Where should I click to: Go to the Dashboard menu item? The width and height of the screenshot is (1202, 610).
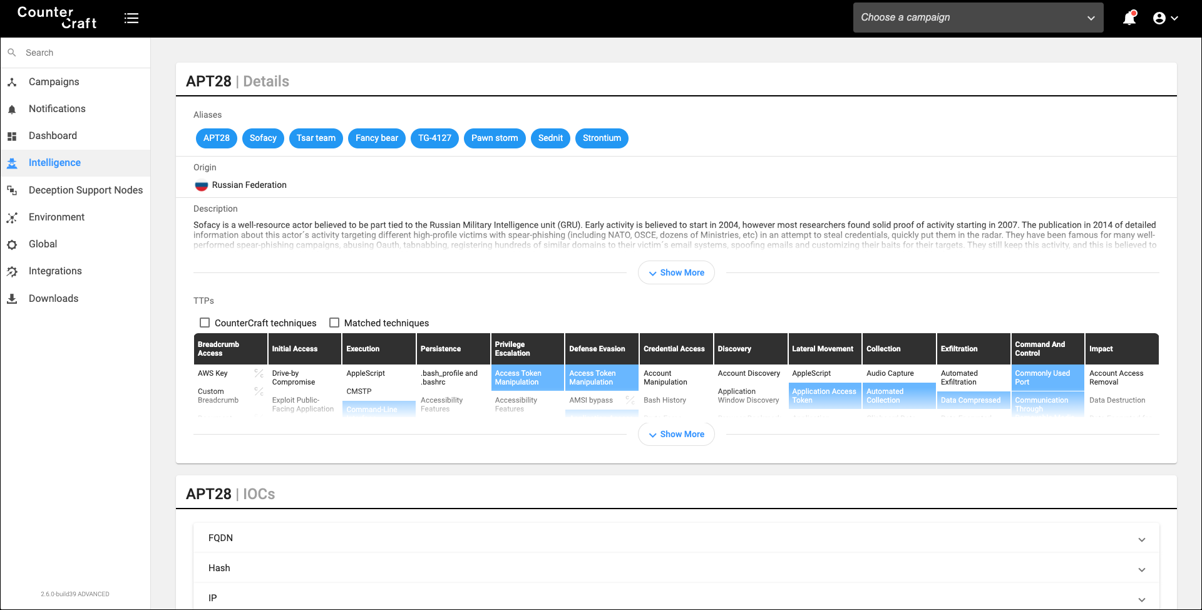75,136
